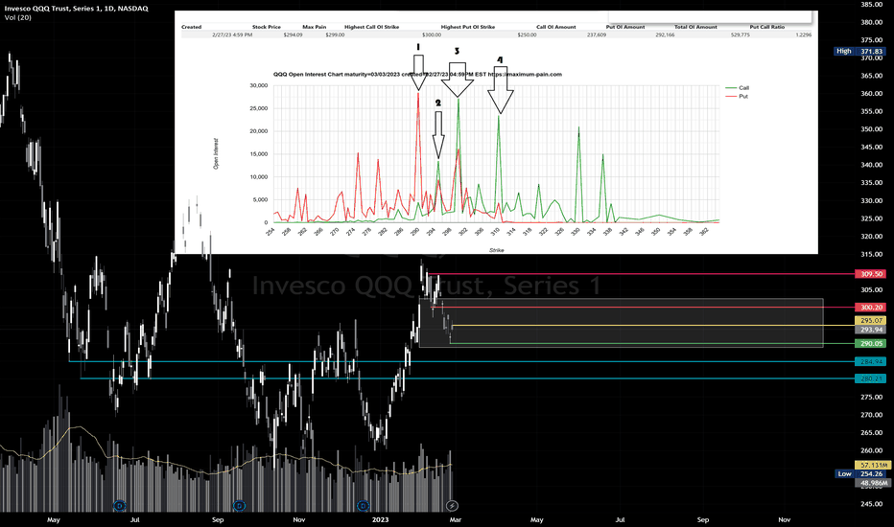Click the $250.00 highest put strike value
The width and height of the screenshot is (894, 527).
click(527, 34)
